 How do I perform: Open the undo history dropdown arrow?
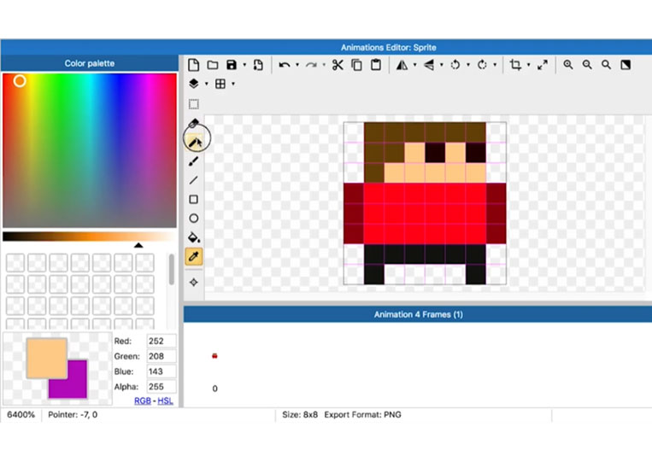[x=297, y=65]
